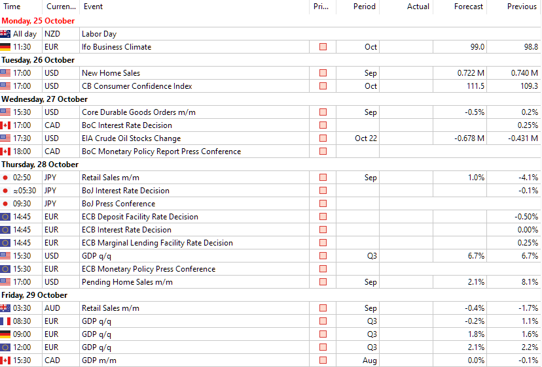Select the Tuesday, 26 October date heading
The image size is (542, 367).
(x=38, y=60)
